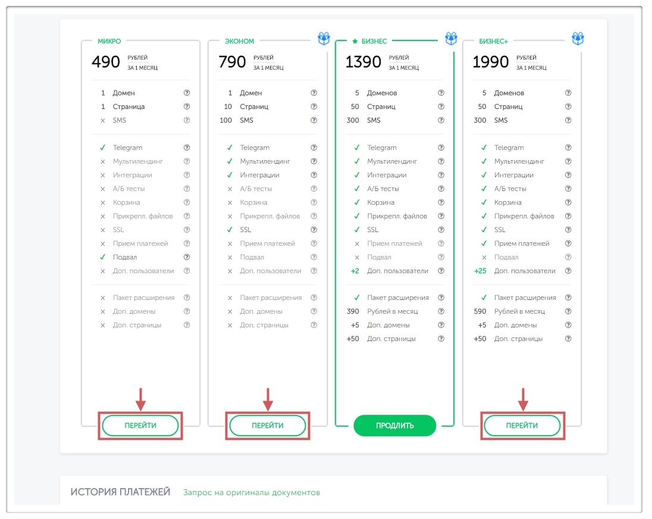
Task: Show help for Прием платежей in Бизнес+
Action: coord(568,243)
